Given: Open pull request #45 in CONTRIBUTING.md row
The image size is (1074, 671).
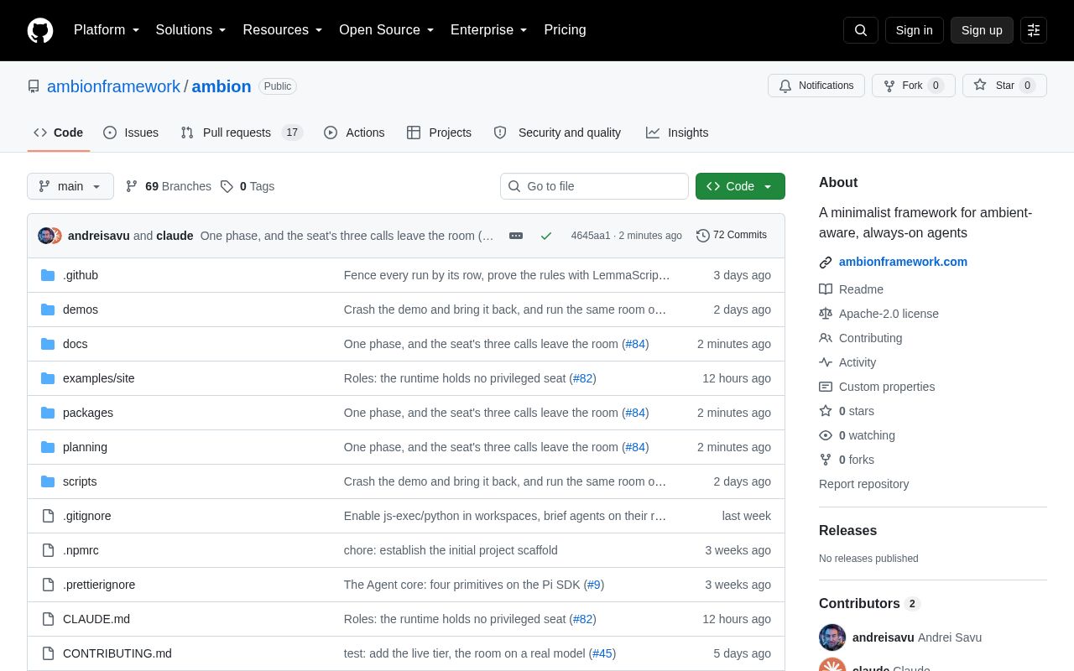Looking at the screenshot, I should 602,653.
